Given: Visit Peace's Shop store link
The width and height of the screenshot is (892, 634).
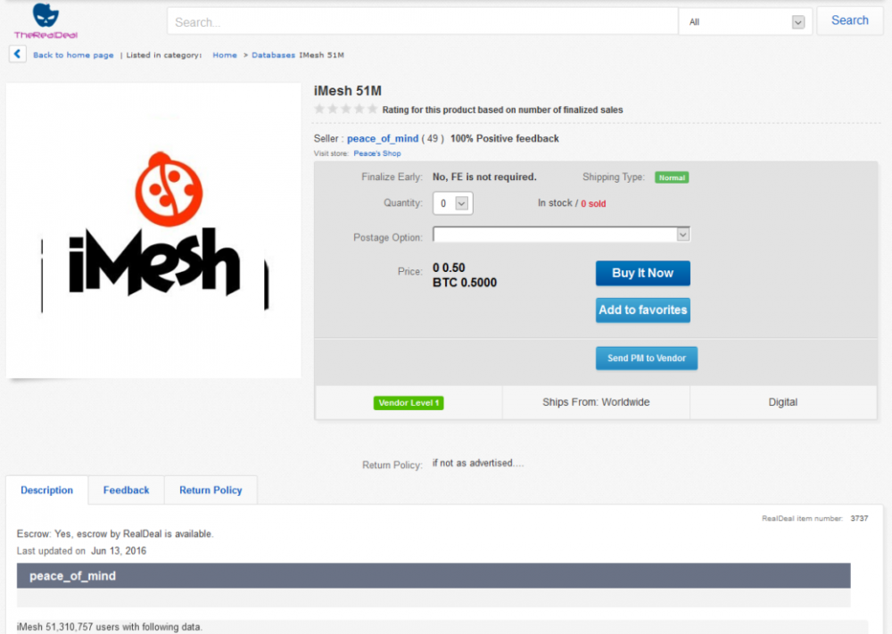Looking at the screenshot, I should coord(377,153).
